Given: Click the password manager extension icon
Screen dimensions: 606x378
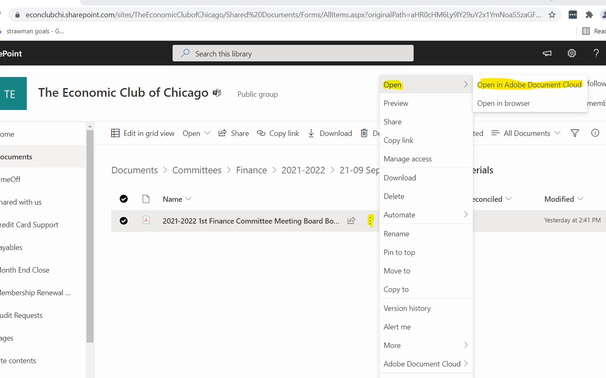Looking at the screenshot, I should (573, 15).
